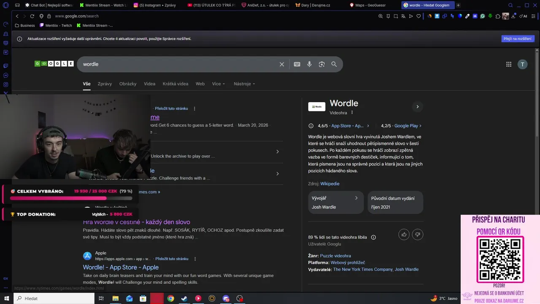
Task: Open a new browser tab
Action: [x=459, y=5]
